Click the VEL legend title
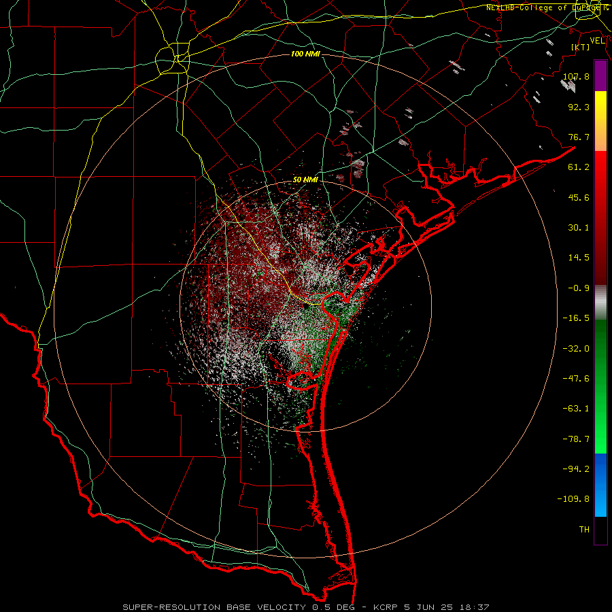The height and width of the screenshot is (612, 612). tap(597, 41)
